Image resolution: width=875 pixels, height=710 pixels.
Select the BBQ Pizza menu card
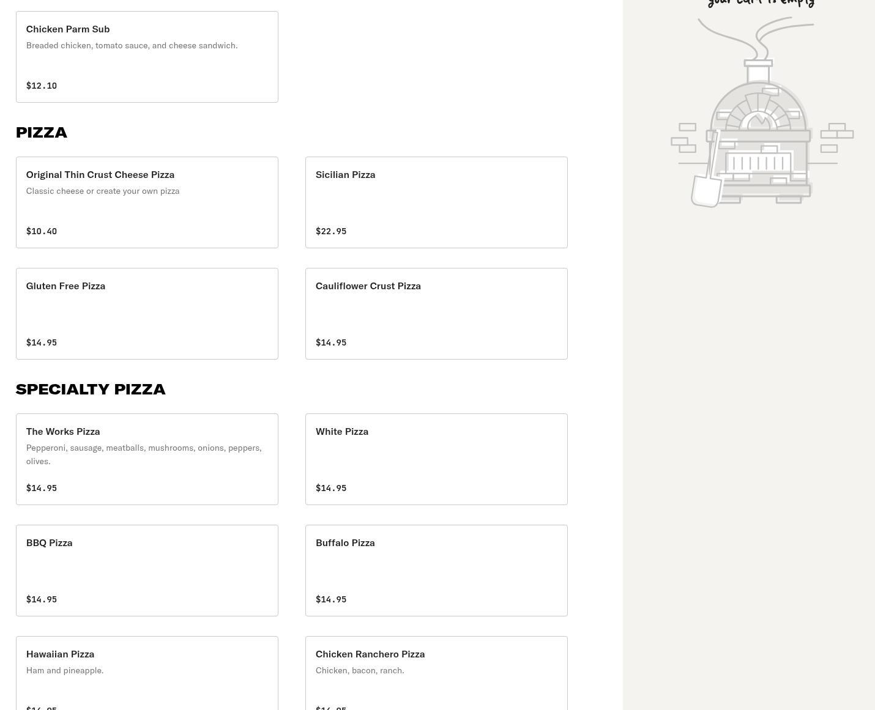pyautogui.click(x=147, y=571)
